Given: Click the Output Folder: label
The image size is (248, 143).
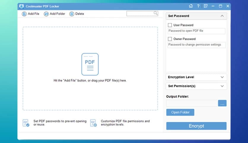Looking at the screenshot, I should coord(177,97).
